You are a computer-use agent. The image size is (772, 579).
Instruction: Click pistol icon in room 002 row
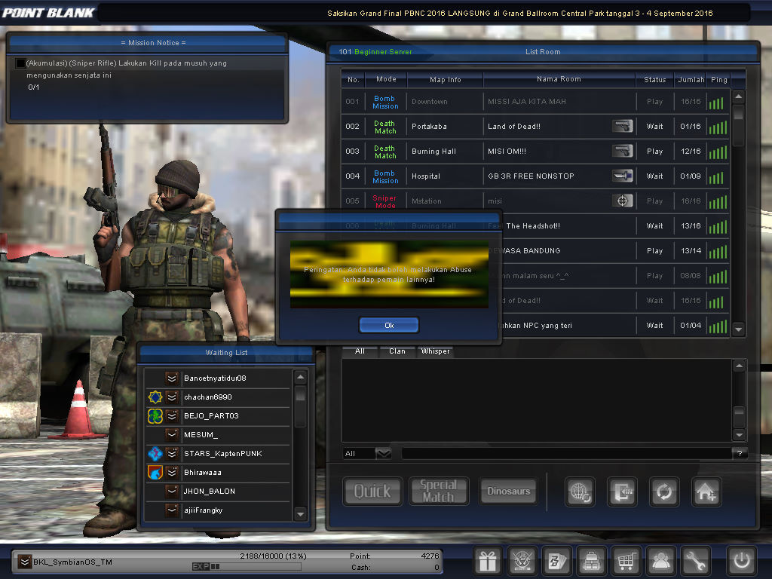click(x=622, y=126)
